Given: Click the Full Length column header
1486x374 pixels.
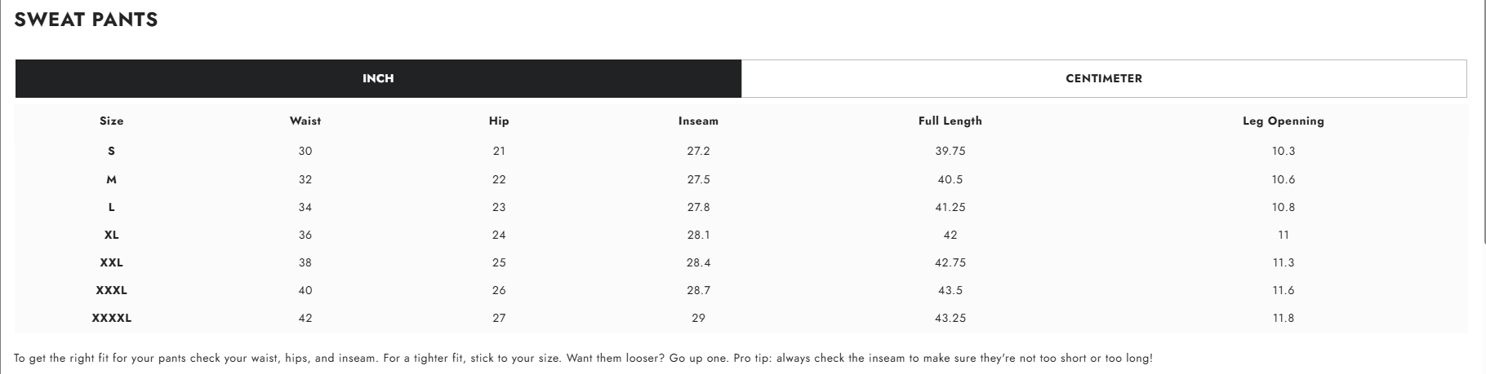Looking at the screenshot, I should click(950, 121).
